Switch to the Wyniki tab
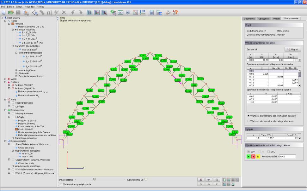The width and height of the screenshot is (307, 191). [x=276, y=19]
